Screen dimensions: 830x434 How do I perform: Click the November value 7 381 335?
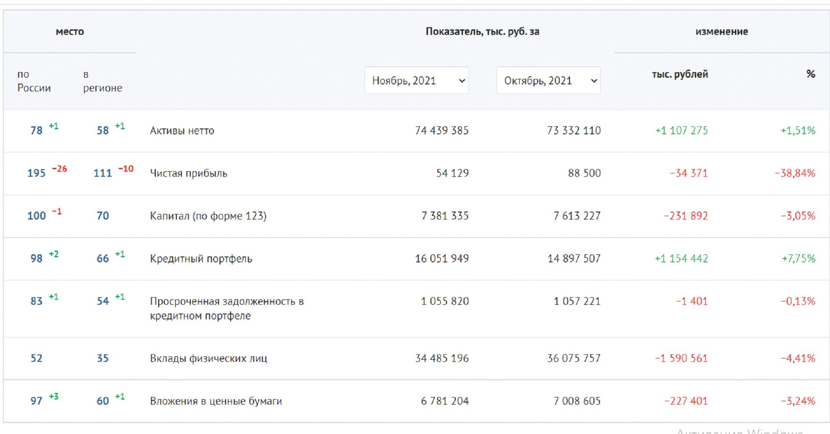pyautogui.click(x=445, y=216)
